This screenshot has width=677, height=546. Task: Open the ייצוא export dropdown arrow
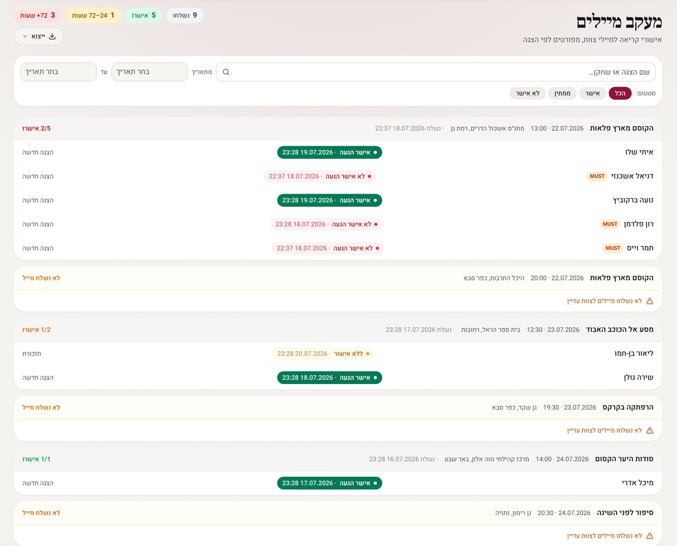coord(25,37)
